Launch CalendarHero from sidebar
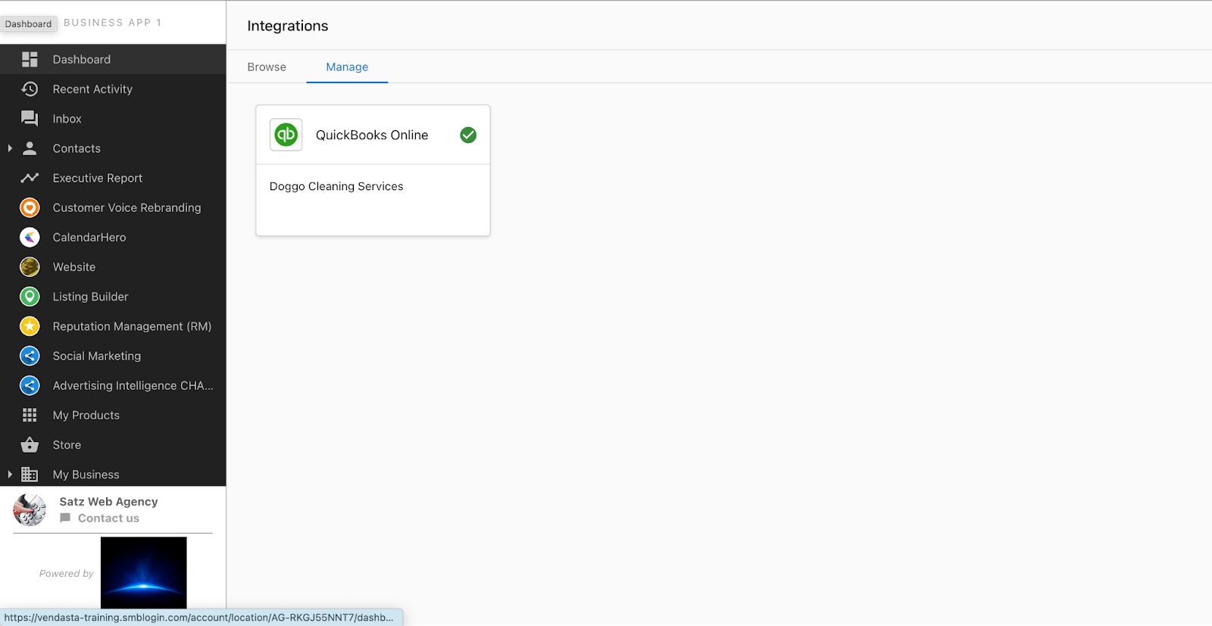 point(113,237)
